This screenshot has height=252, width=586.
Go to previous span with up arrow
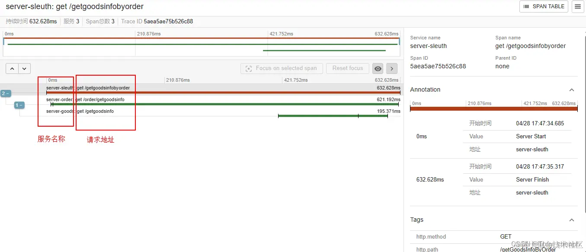pyautogui.click(x=12, y=68)
